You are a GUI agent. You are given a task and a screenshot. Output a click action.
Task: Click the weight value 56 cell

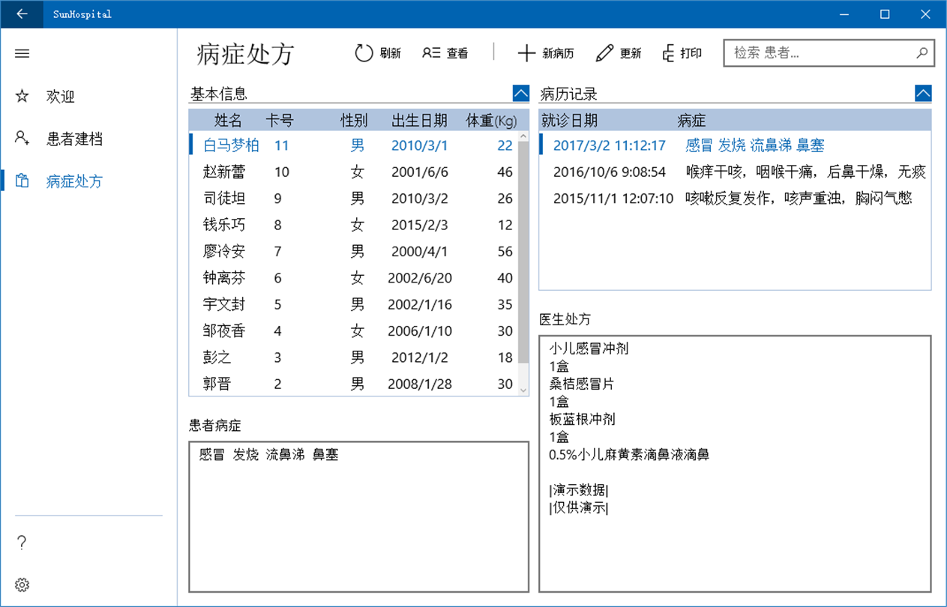click(505, 252)
